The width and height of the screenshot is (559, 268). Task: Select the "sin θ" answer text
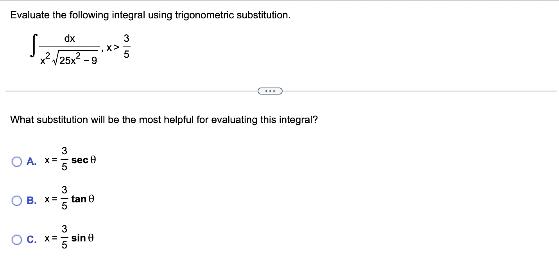coord(82,238)
